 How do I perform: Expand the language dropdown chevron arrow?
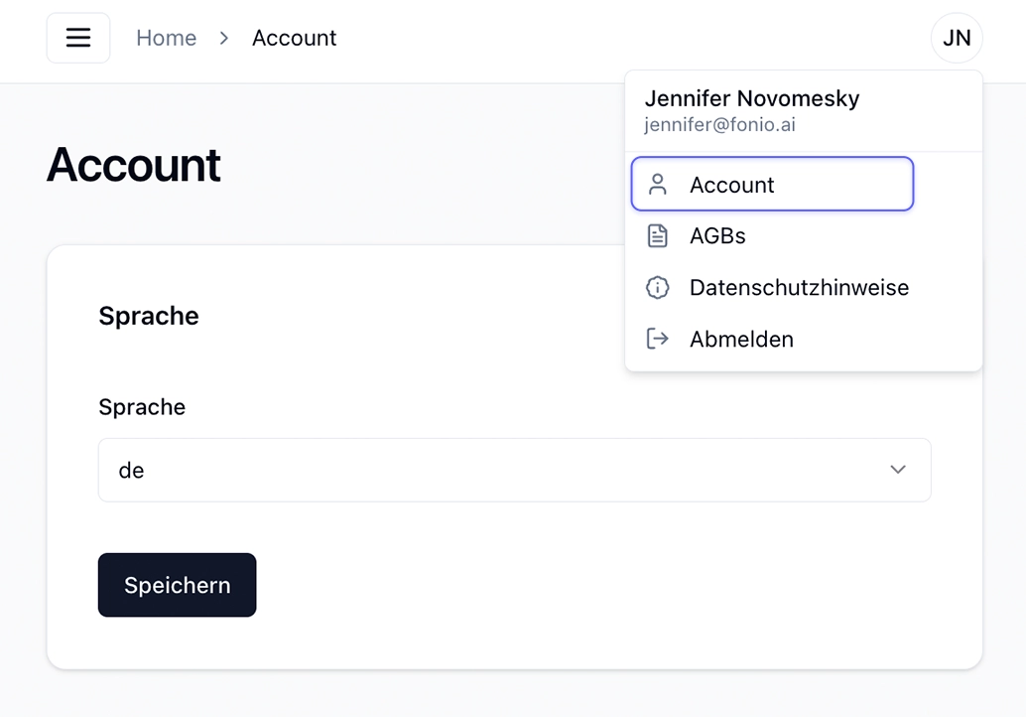pyautogui.click(x=898, y=470)
